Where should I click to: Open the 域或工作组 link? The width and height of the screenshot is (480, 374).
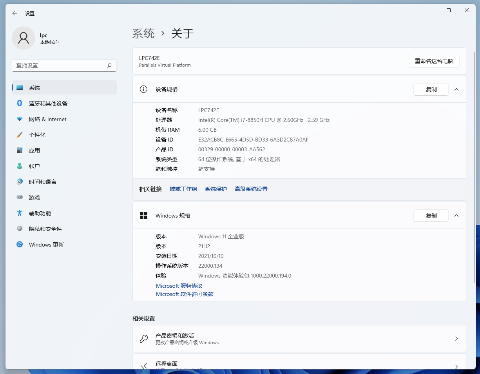[x=183, y=189]
